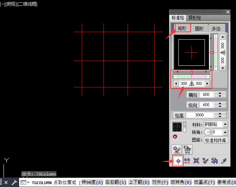Decrease the 横向 value with down stepper
The width and height of the screenshot is (236, 187).
(220, 96)
